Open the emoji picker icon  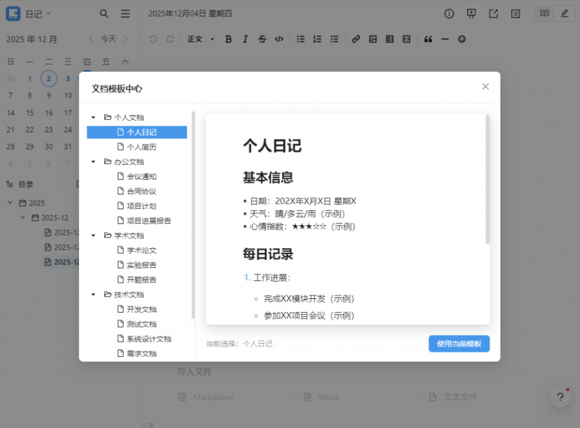click(x=462, y=39)
